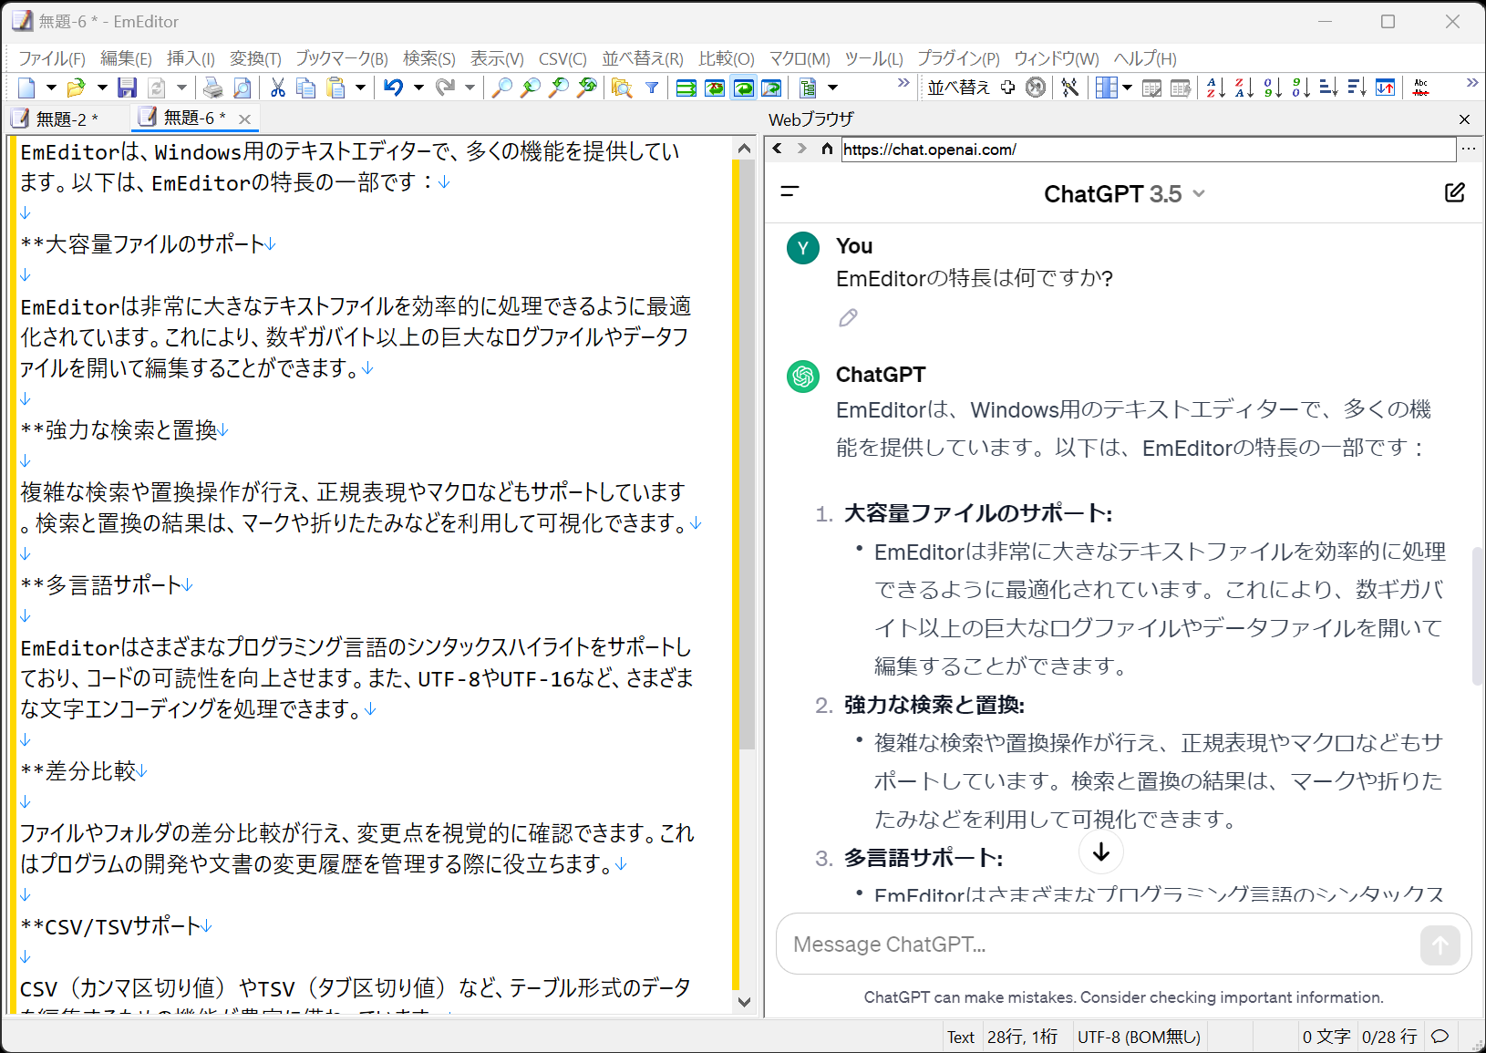Toggle word wrap via the wand icon
1486x1053 pixels.
coord(1070,87)
